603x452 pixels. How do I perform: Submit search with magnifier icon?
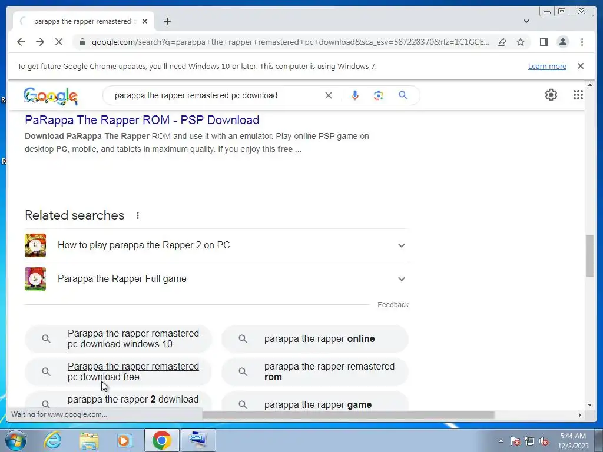(403, 95)
